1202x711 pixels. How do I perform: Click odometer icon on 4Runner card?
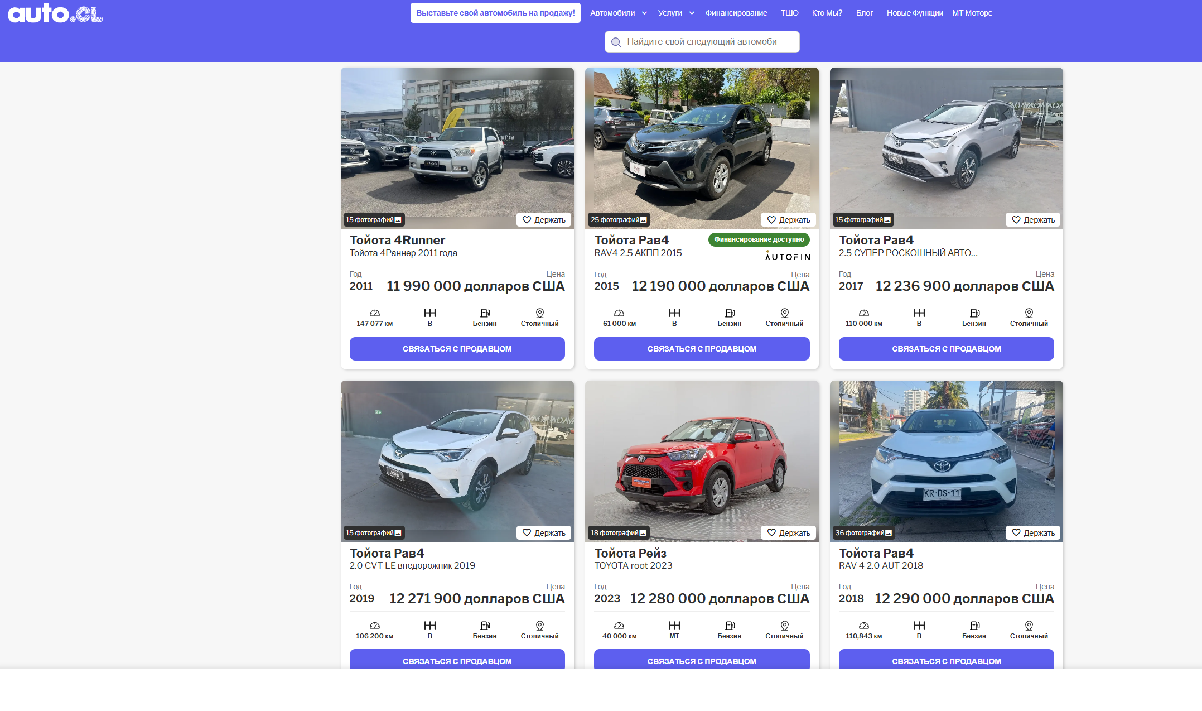pyautogui.click(x=374, y=313)
